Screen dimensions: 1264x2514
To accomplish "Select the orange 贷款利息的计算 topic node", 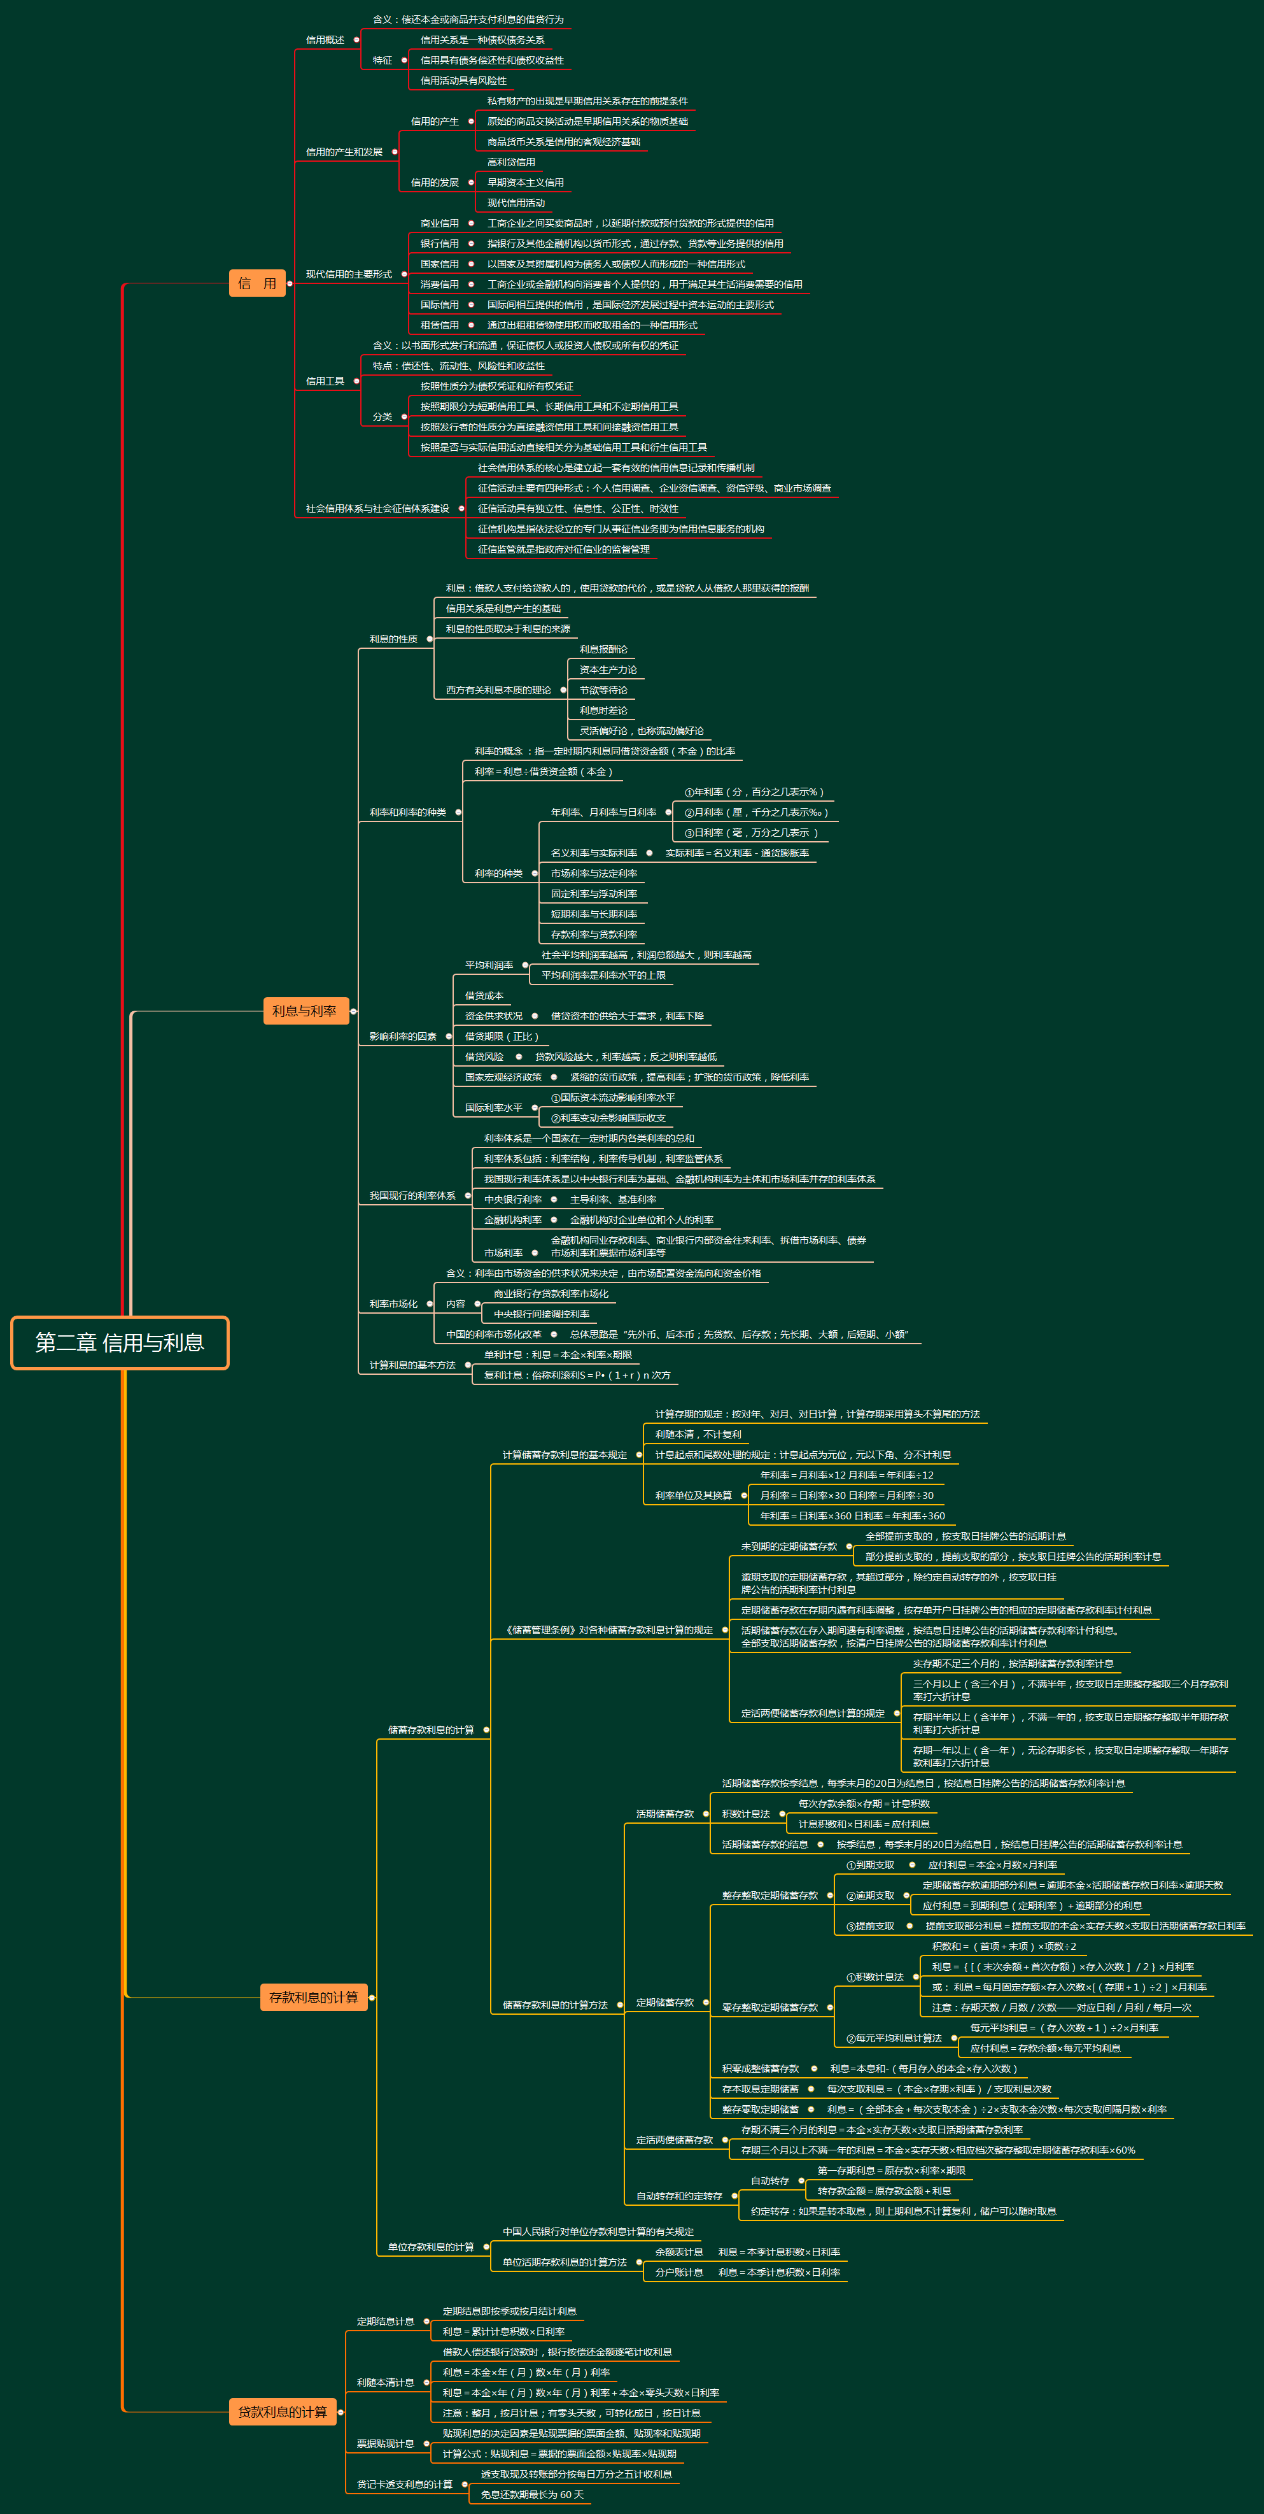I will 282,2411.
